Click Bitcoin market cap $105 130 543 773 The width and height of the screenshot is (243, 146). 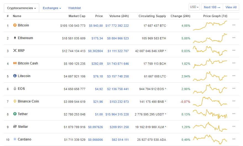click(x=73, y=26)
